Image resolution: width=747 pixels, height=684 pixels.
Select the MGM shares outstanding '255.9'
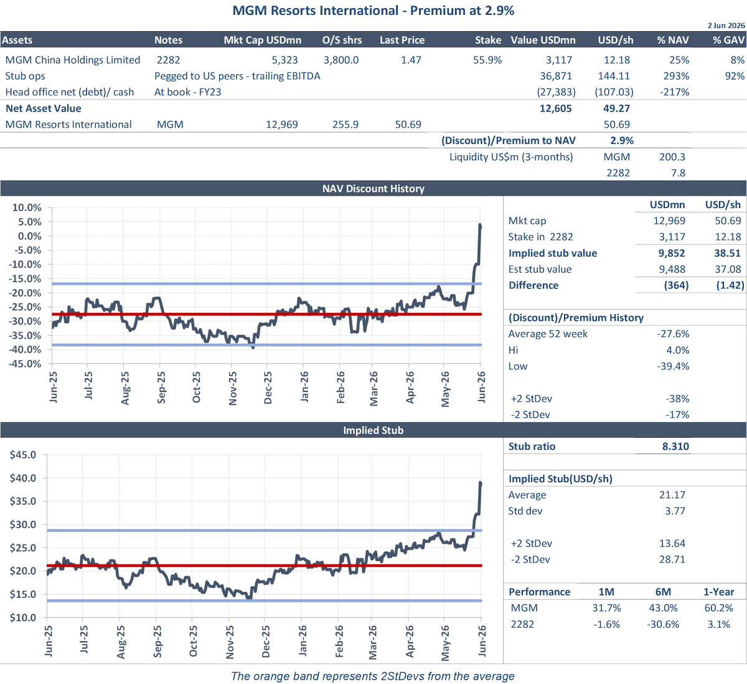point(345,125)
